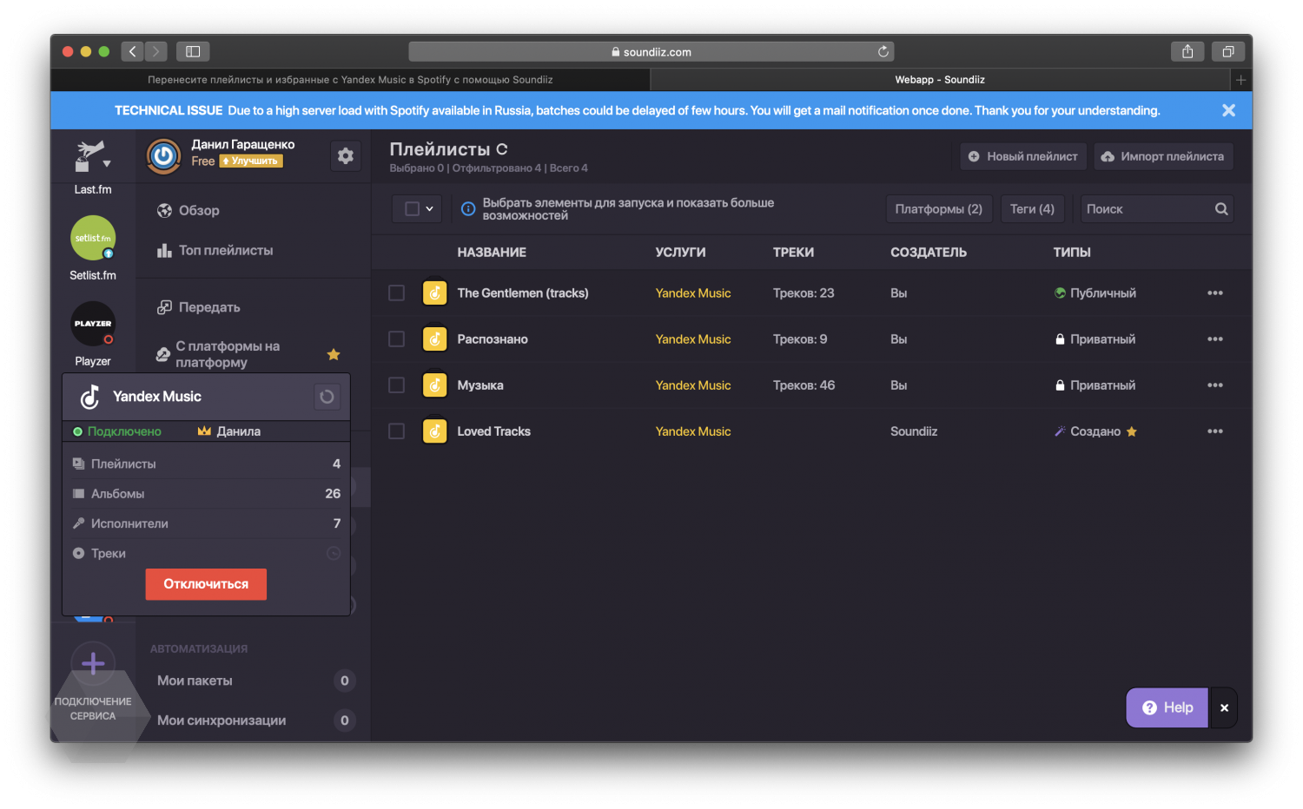Screen dimensions: 1303x809
Task: Open the Loved Tracks playlist name
Action: tap(493, 431)
